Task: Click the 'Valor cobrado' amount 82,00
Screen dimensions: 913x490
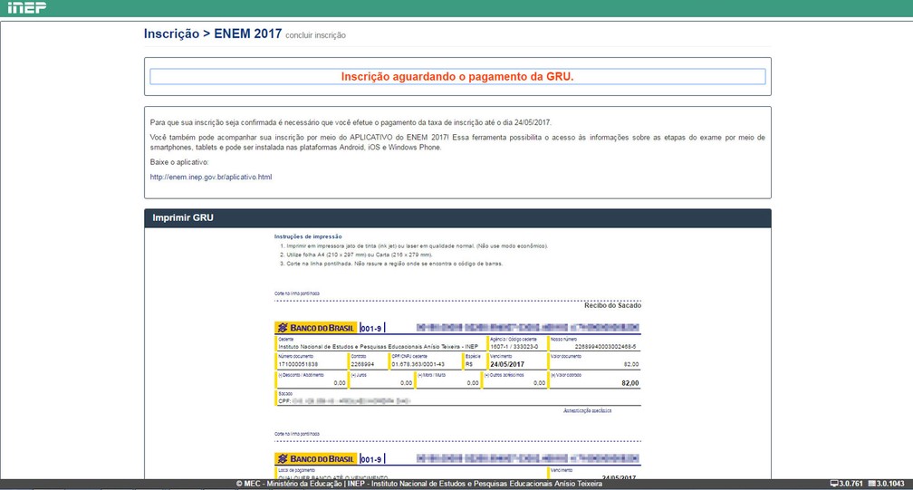Action: [x=629, y=383]
